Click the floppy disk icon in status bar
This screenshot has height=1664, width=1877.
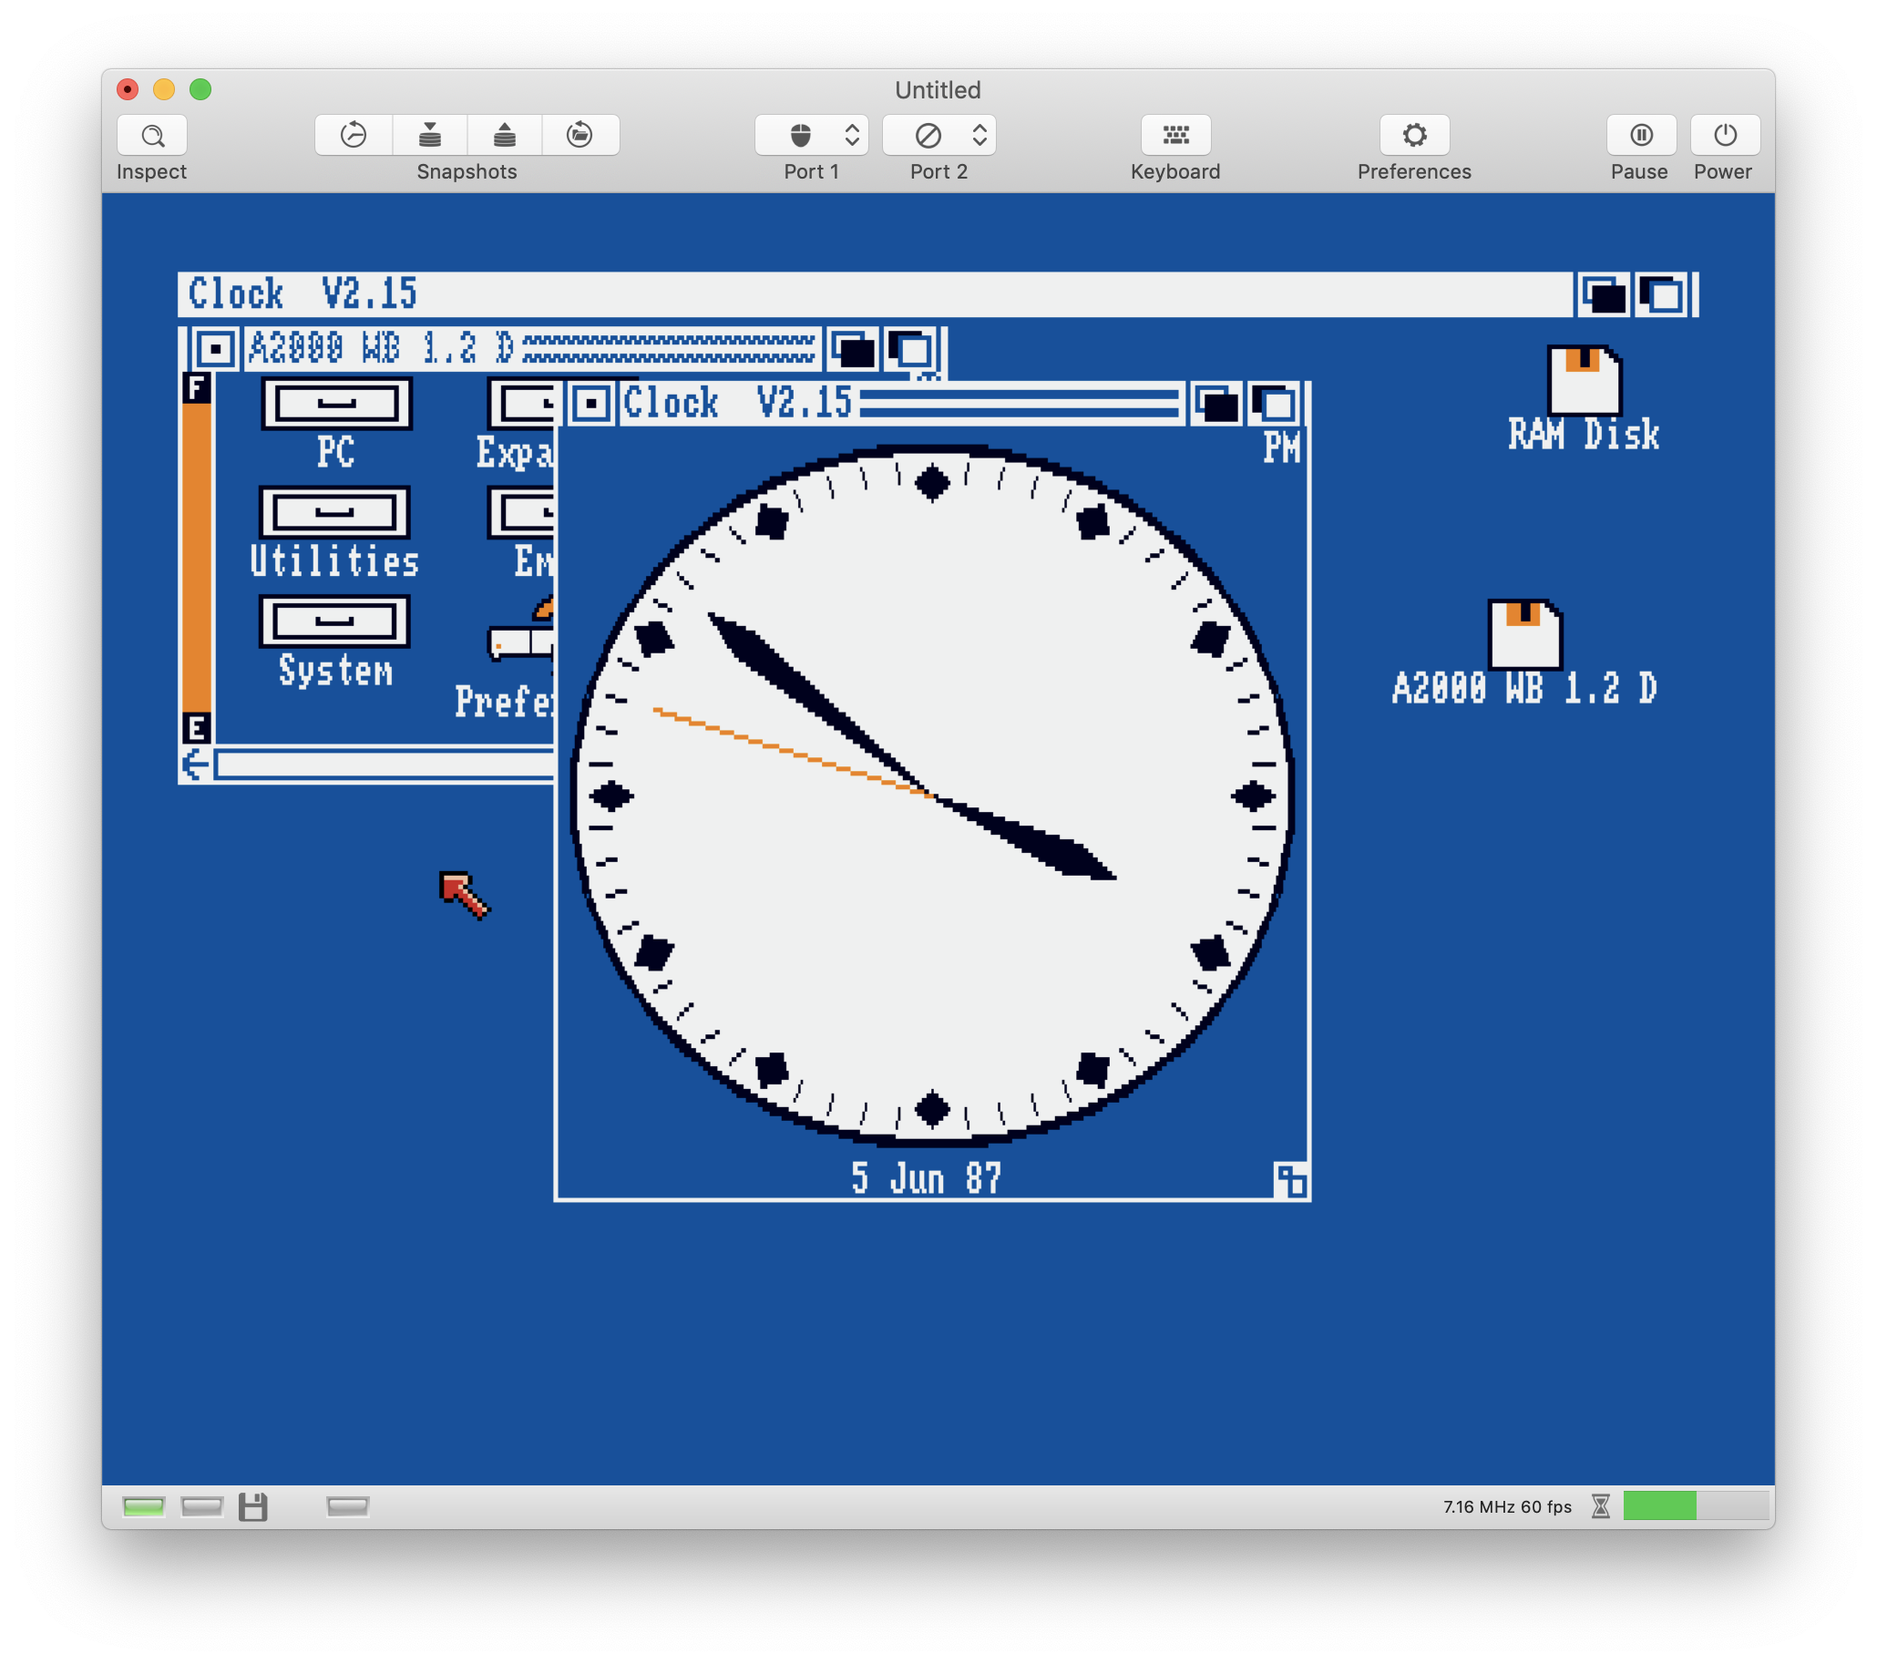tap(252, 1506)
